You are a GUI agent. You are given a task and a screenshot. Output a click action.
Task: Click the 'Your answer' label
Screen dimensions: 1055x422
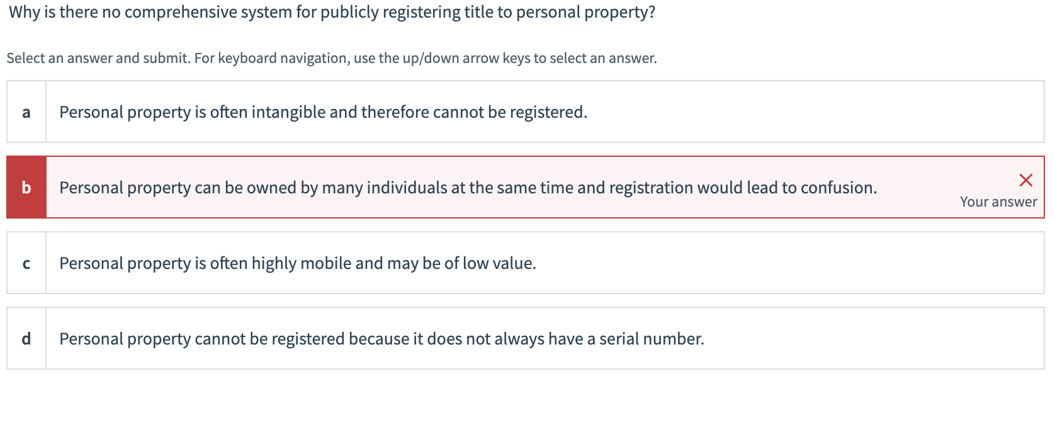[x=998, y=202]
